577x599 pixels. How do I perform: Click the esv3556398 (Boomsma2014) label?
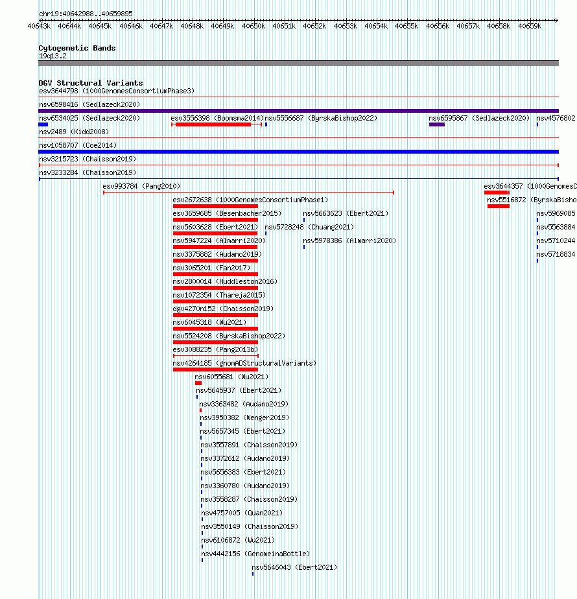tap(217, 118)
